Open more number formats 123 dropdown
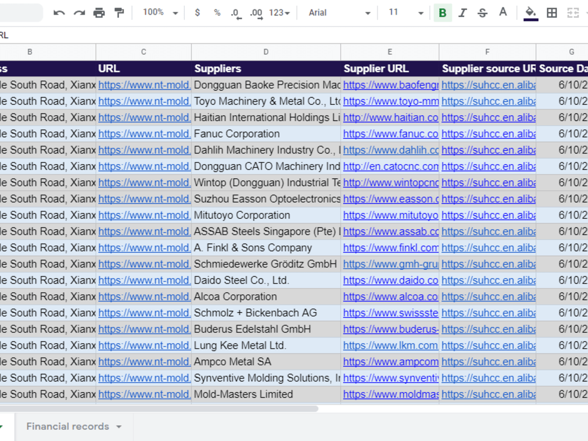Viewport: 588px width, 441px height. 279,13
